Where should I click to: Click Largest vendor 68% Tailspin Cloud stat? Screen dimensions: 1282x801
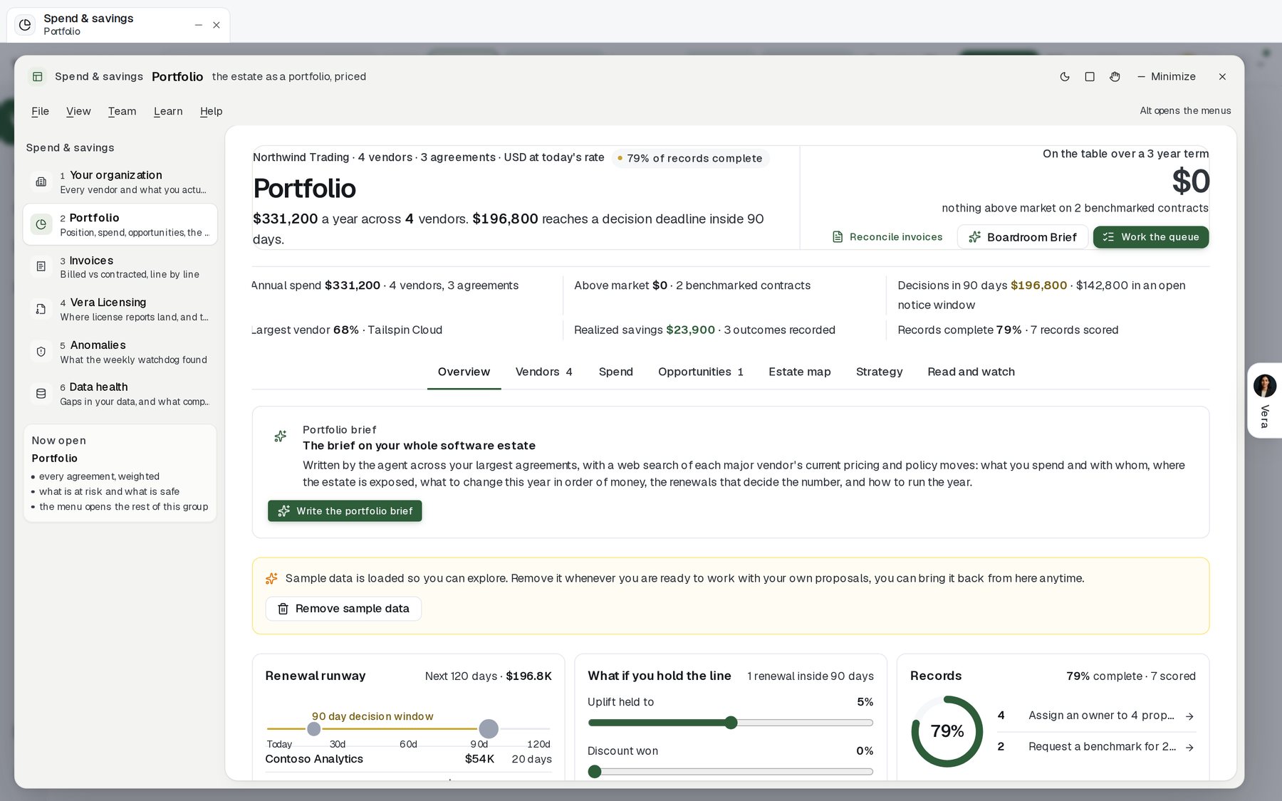click(347, 330)
